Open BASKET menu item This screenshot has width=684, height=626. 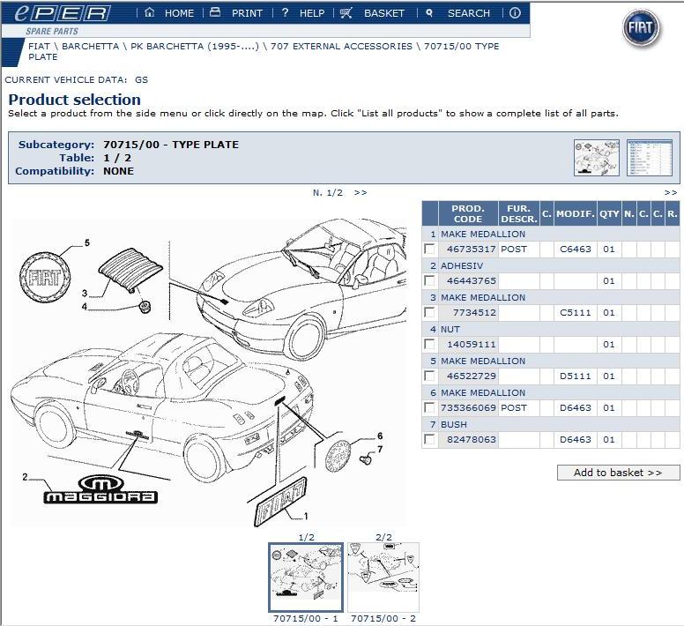pos(384,13)
